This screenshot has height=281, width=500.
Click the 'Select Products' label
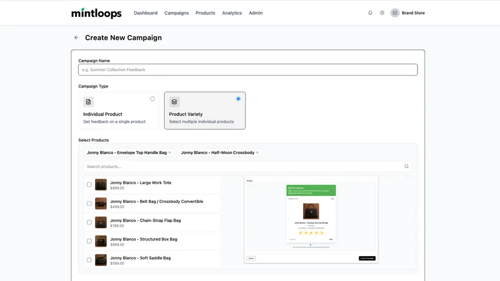[93, 140]
